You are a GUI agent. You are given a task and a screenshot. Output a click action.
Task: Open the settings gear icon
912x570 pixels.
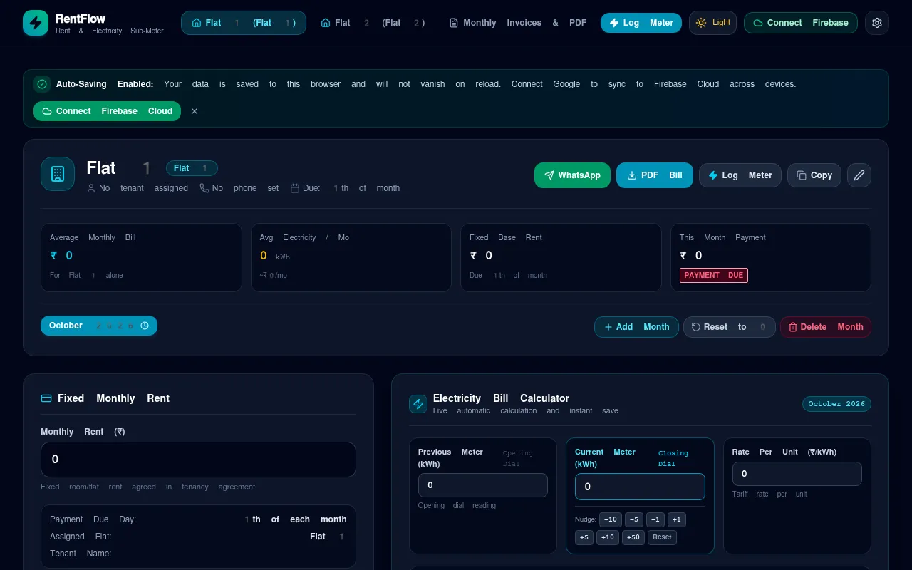point(877,23)
